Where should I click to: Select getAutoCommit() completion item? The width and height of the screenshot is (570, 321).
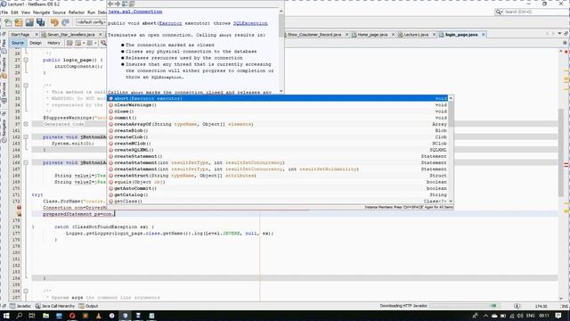point(278,188)
